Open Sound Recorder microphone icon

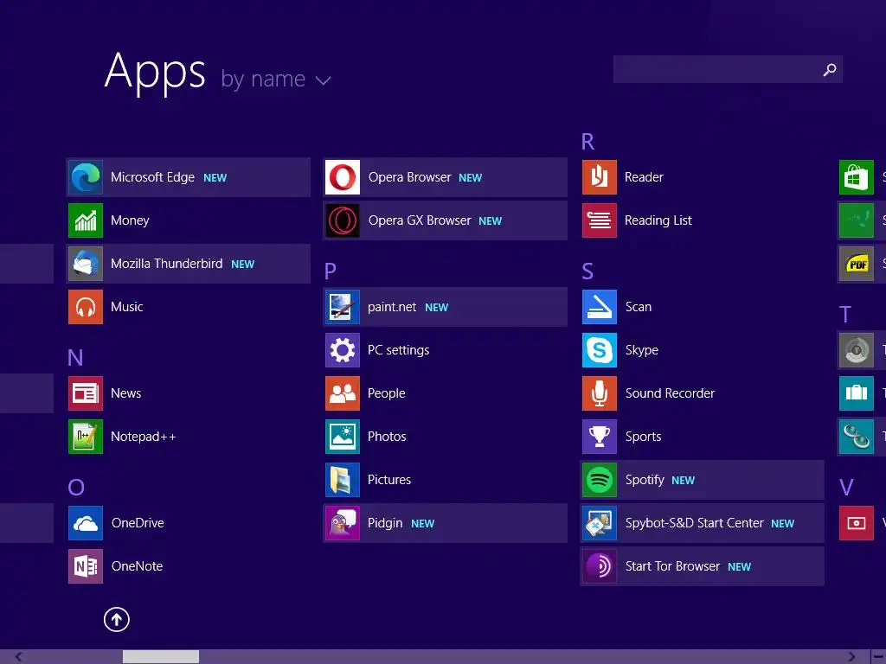click(x=600, y=393)
